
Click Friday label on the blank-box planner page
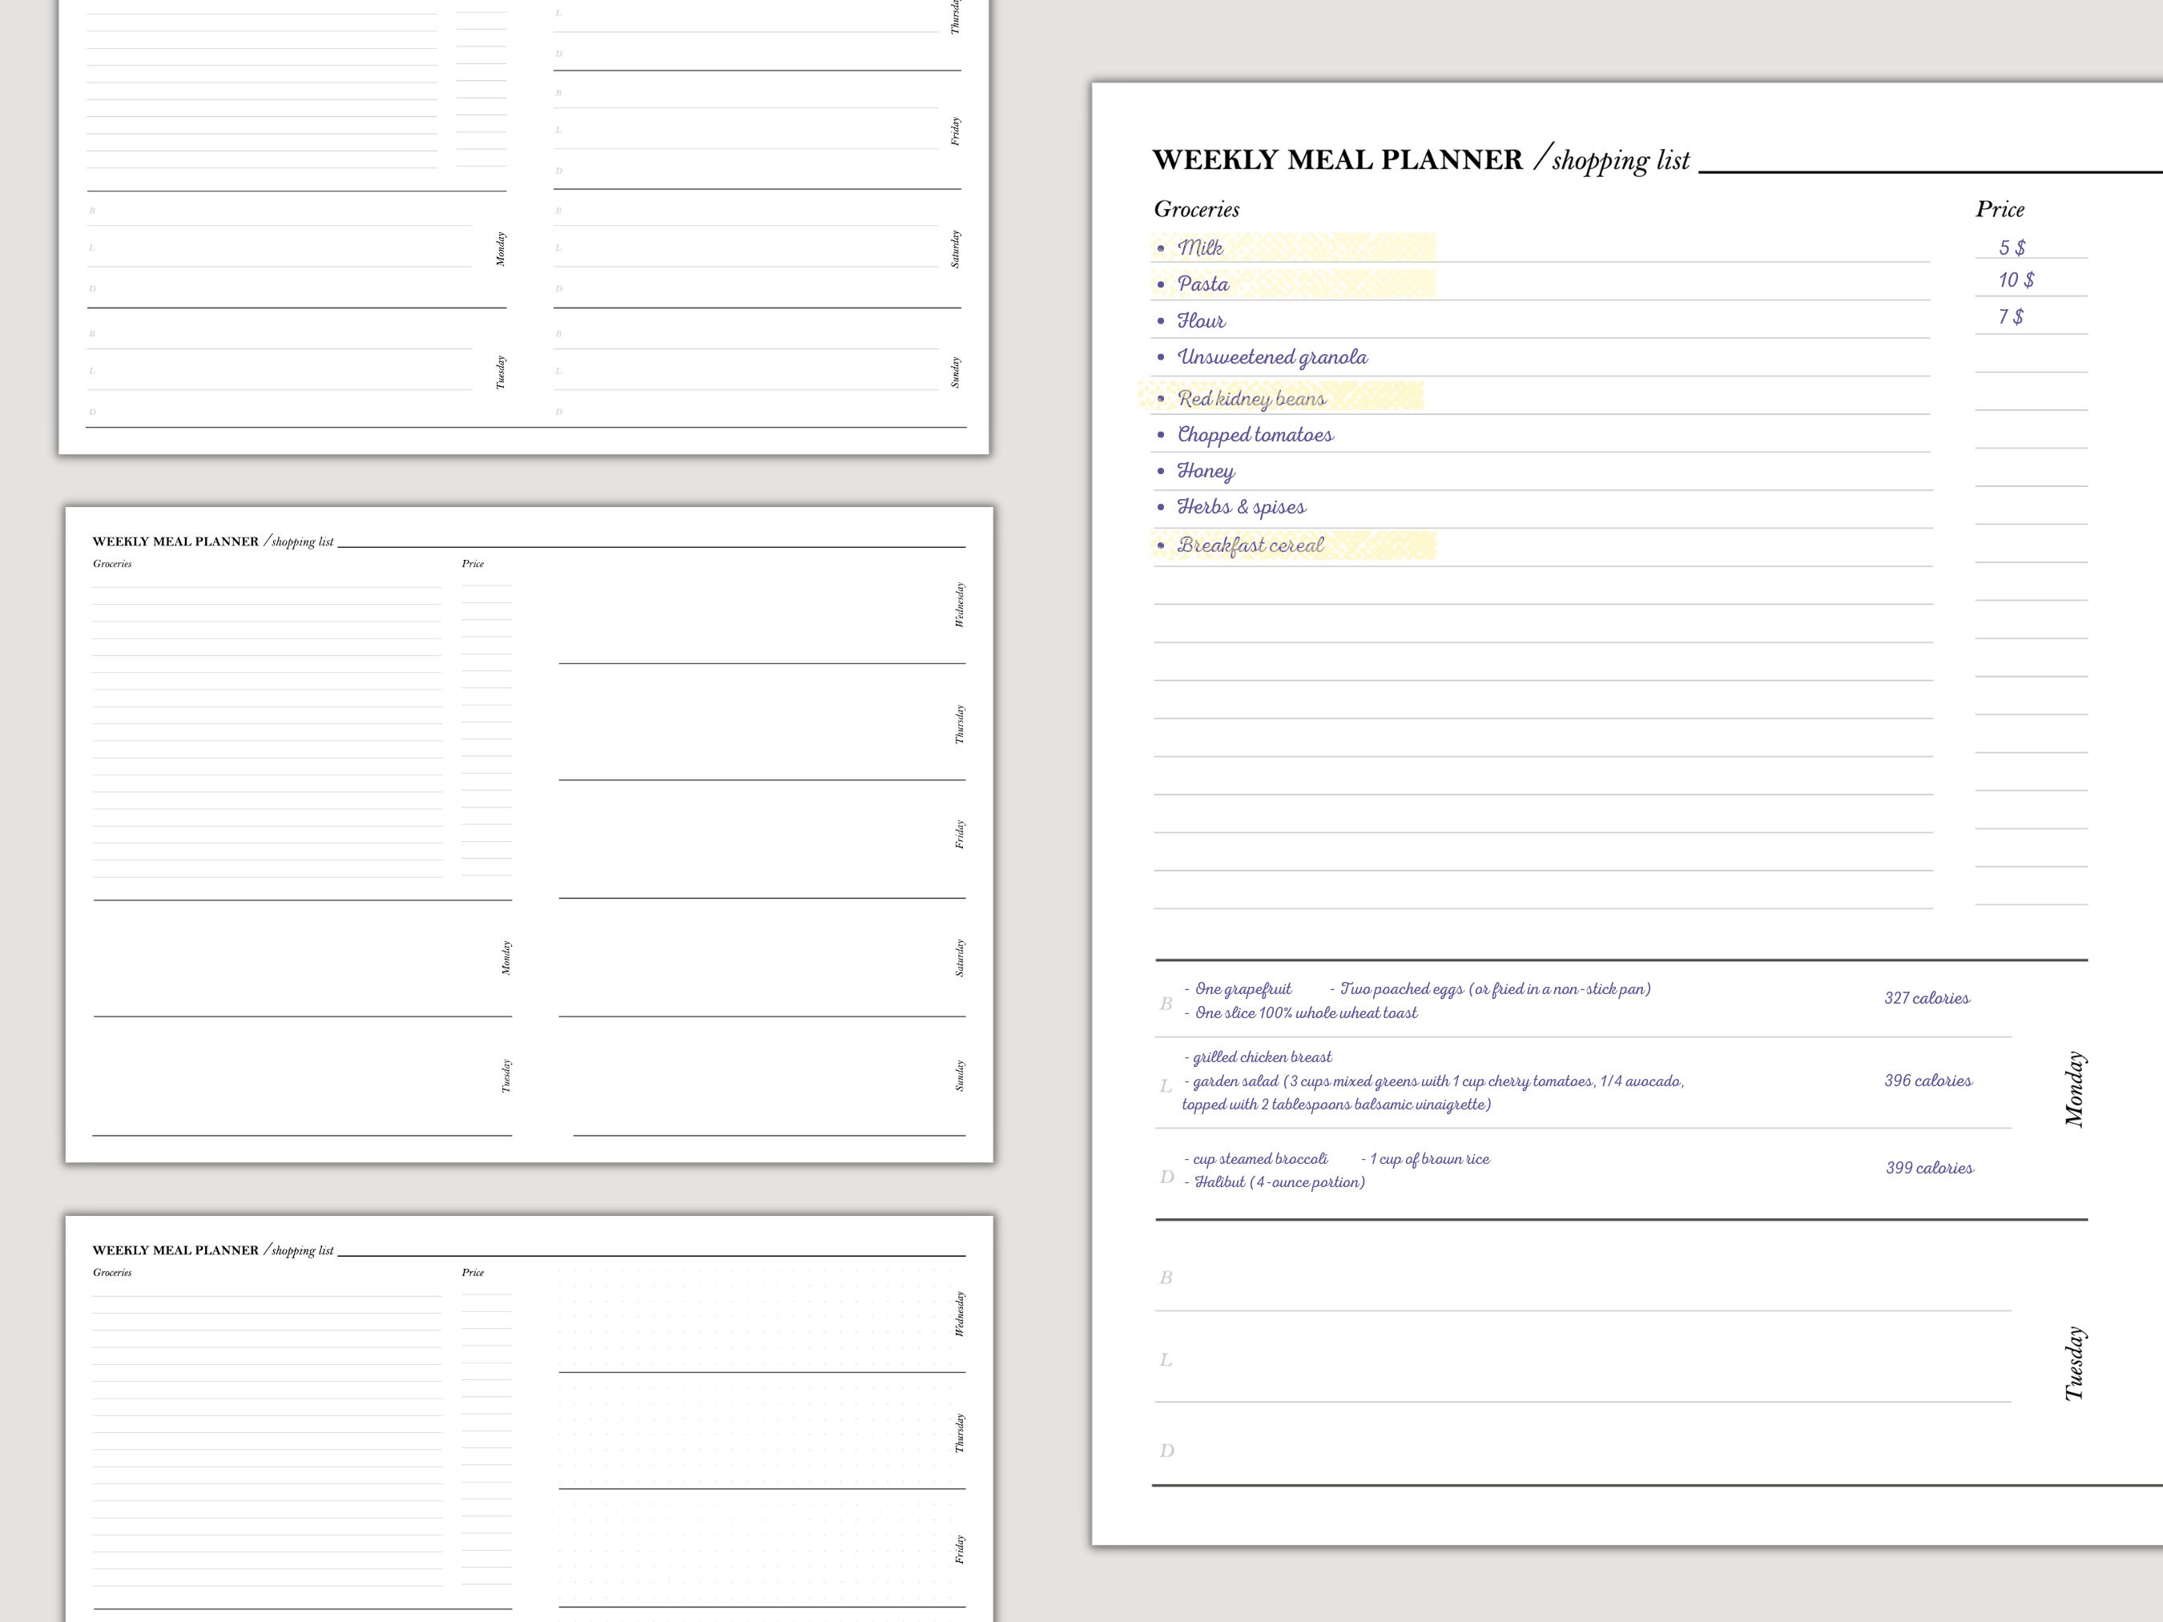(x=959, y=835)
